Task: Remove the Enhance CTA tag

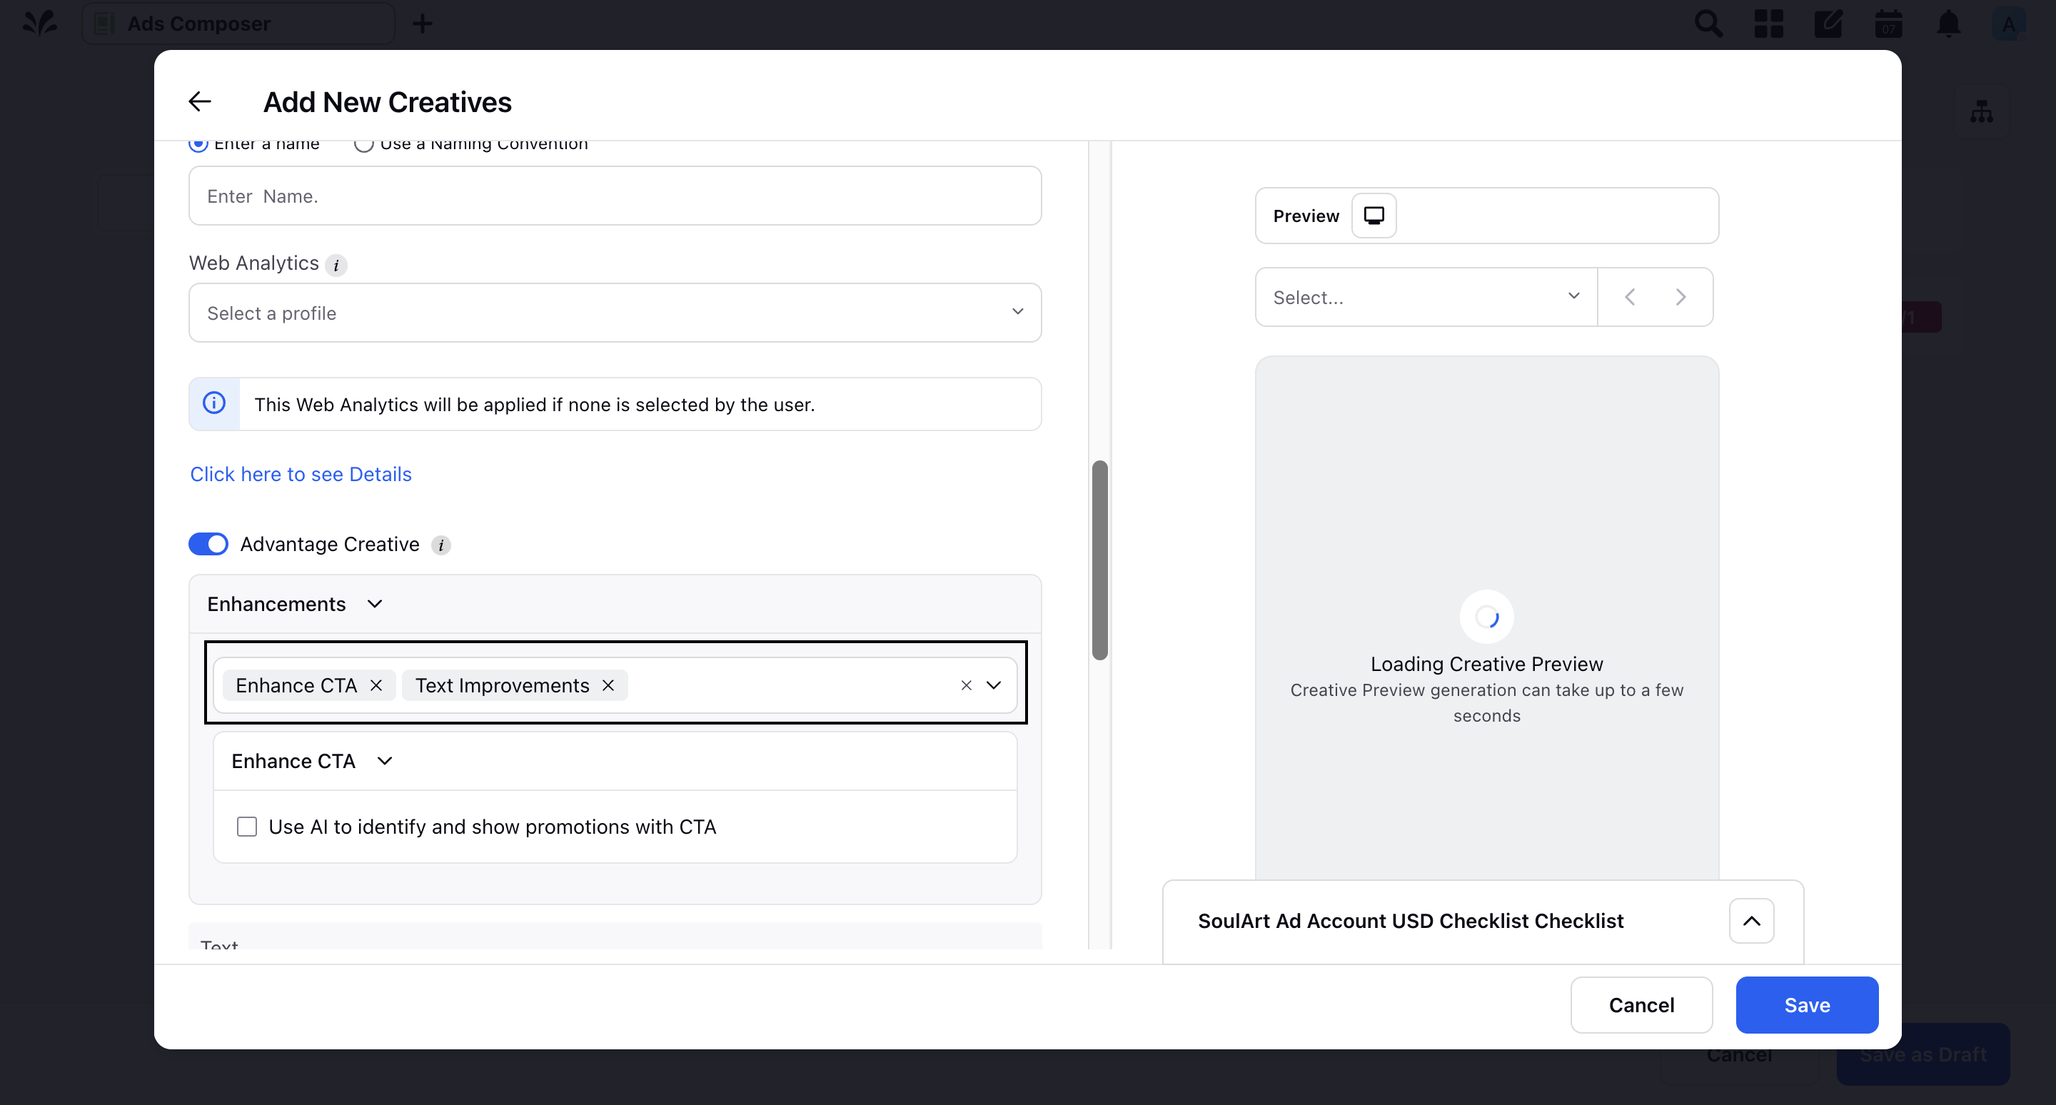Action: tap(376, 685)
